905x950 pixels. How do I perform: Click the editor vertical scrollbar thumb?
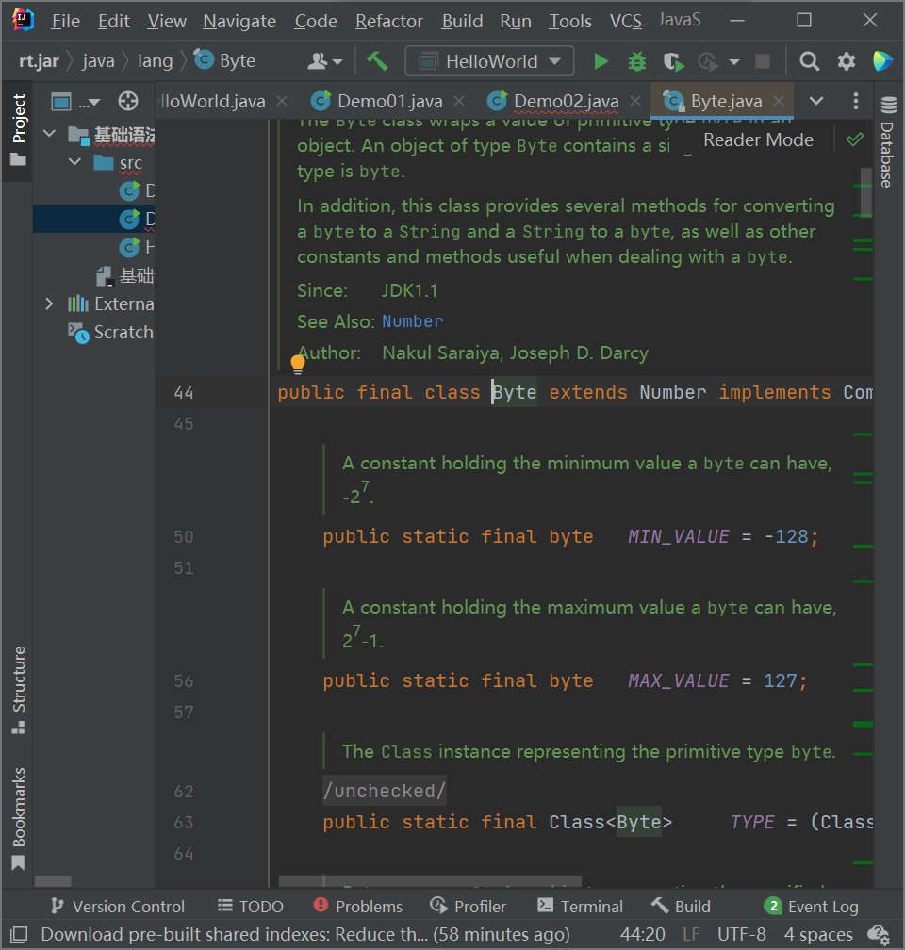(865, 192)
